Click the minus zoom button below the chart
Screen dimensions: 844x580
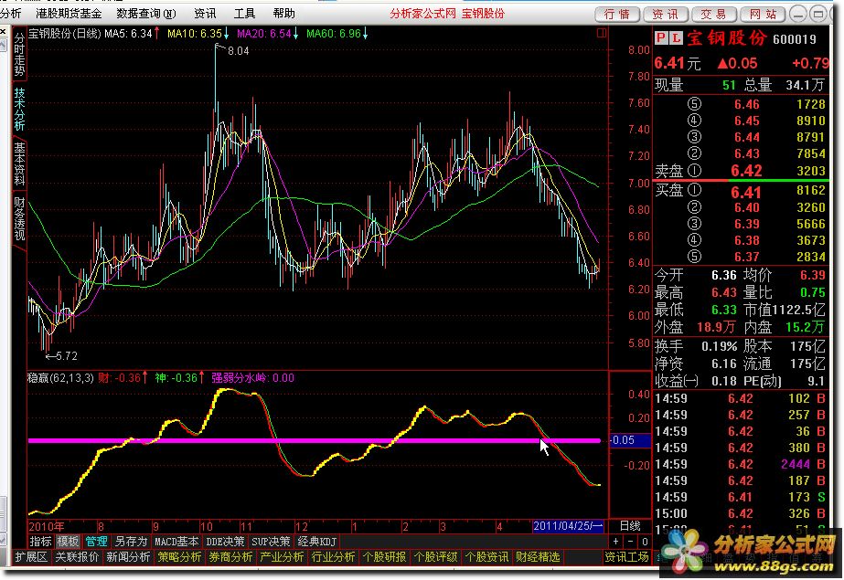click(x=630, y=542)
